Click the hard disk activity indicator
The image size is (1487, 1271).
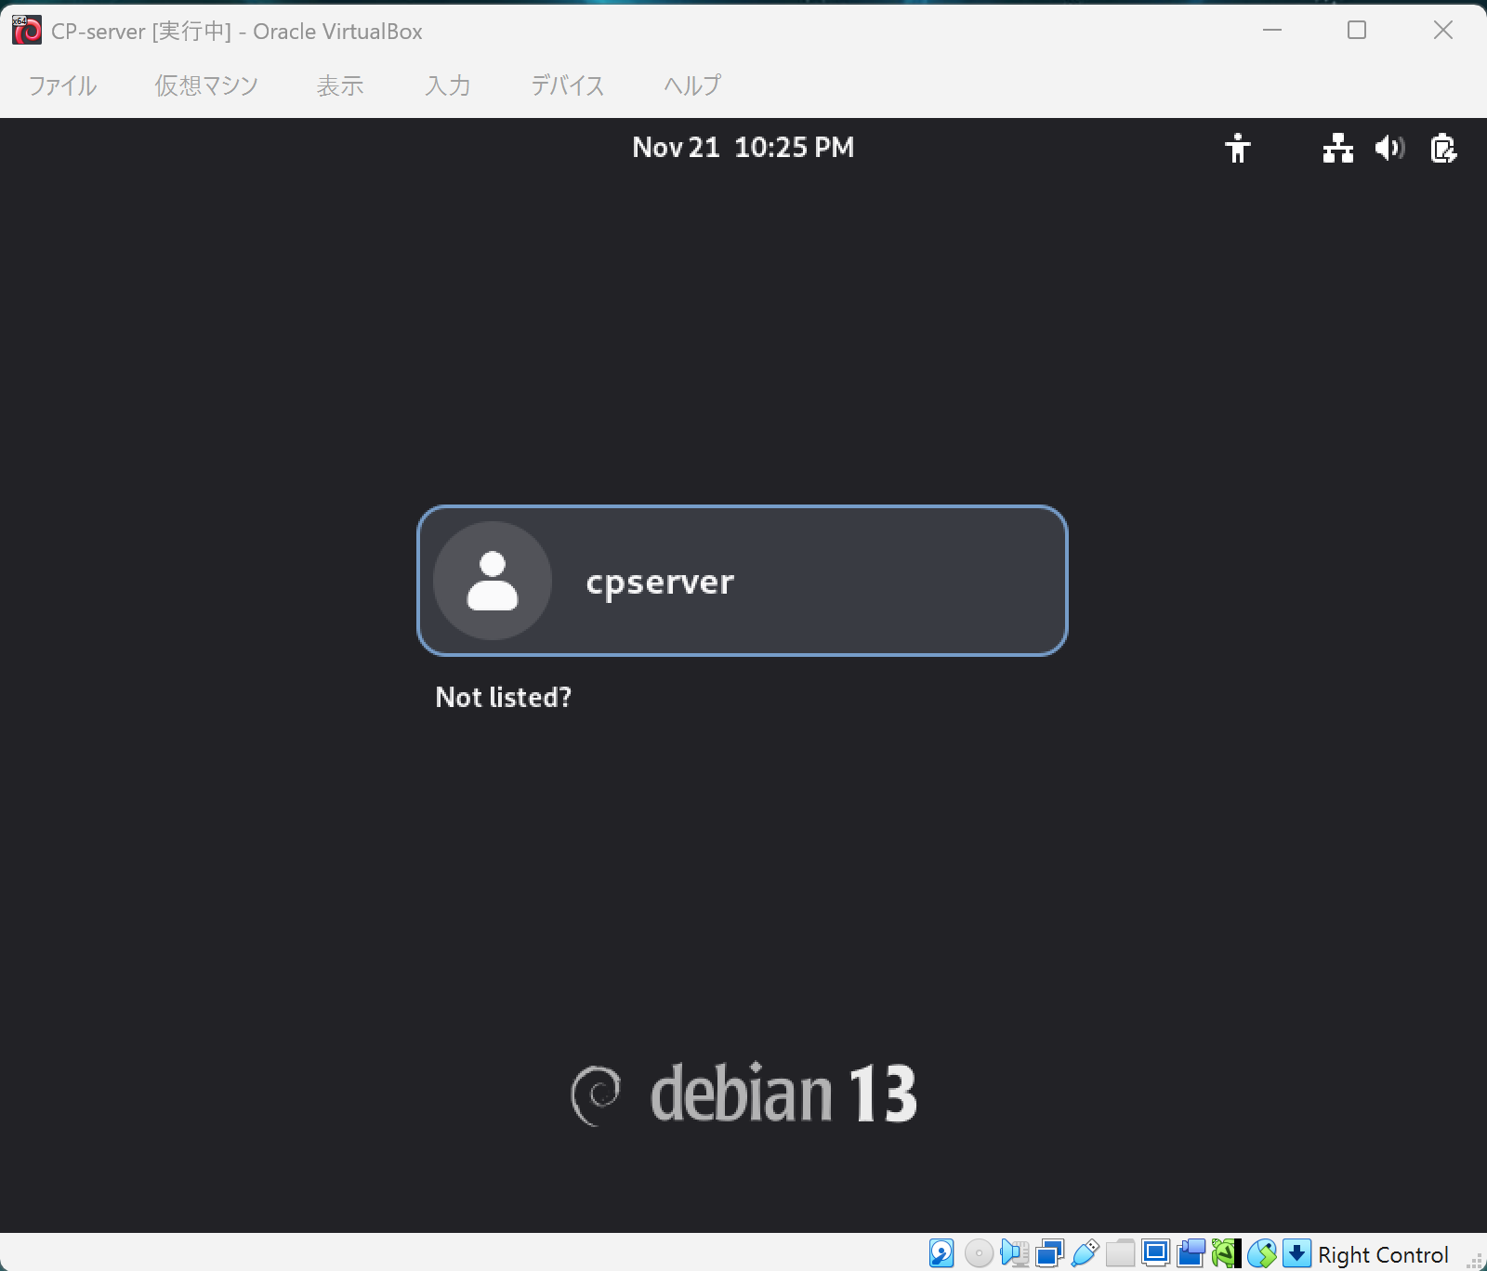[x=941, y=1253]
